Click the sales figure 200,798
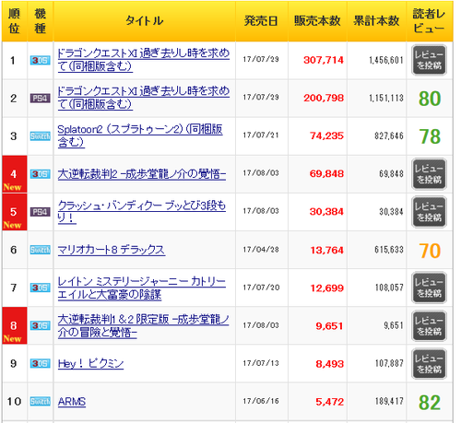Image resolution: width=461 pixels, height=423 pixels. tap(324, 98)
